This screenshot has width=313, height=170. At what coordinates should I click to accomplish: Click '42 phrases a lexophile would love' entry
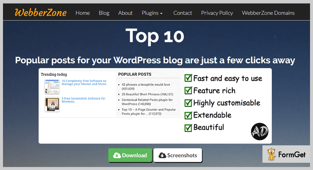[146, 87]
